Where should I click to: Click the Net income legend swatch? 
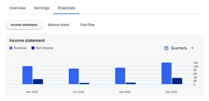click(33, 48)
